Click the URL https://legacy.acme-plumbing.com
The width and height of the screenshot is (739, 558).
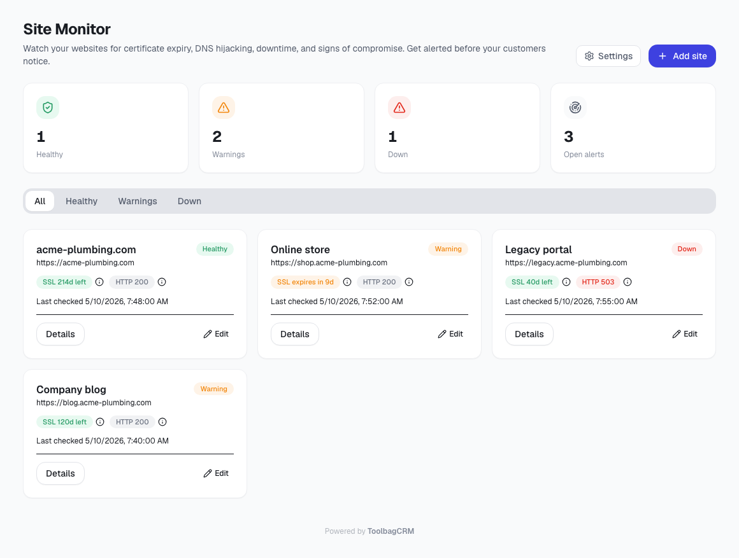pyautogui.click(x=566, y=263)
